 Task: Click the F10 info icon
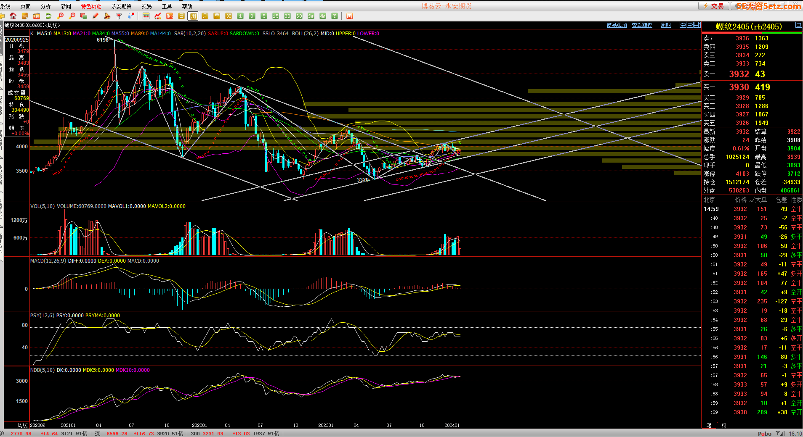pos(37,16)
